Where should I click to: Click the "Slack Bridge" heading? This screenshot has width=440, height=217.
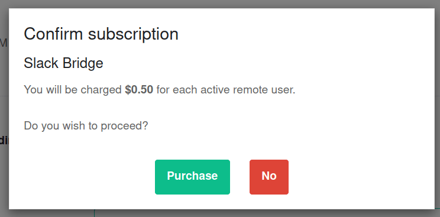coord(63,63)
